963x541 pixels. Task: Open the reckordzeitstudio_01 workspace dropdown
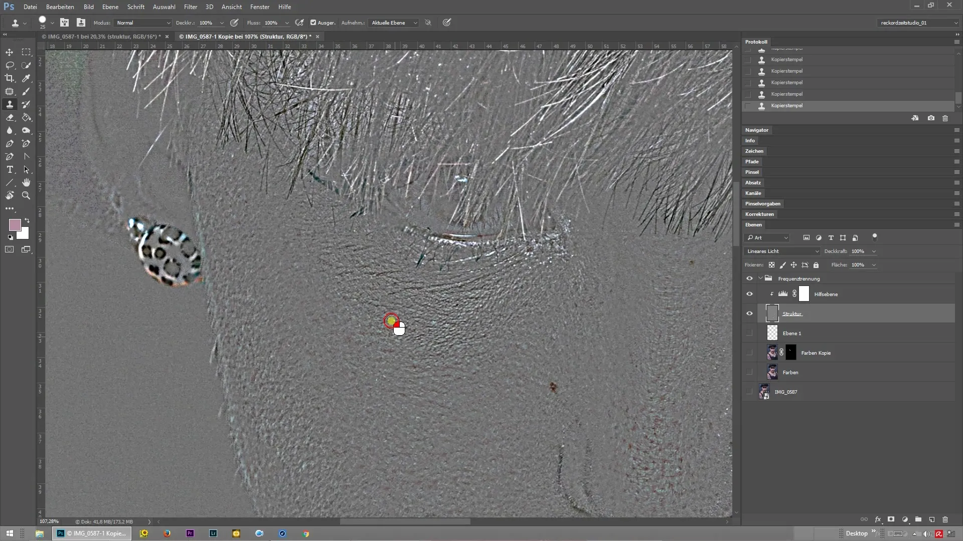pyautogui.click(x=918, y=23)
